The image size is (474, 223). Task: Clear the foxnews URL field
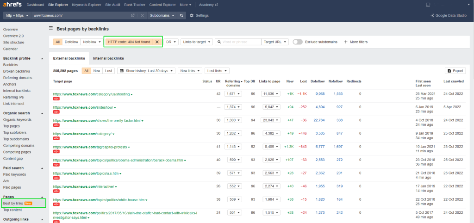pos(142,15)
